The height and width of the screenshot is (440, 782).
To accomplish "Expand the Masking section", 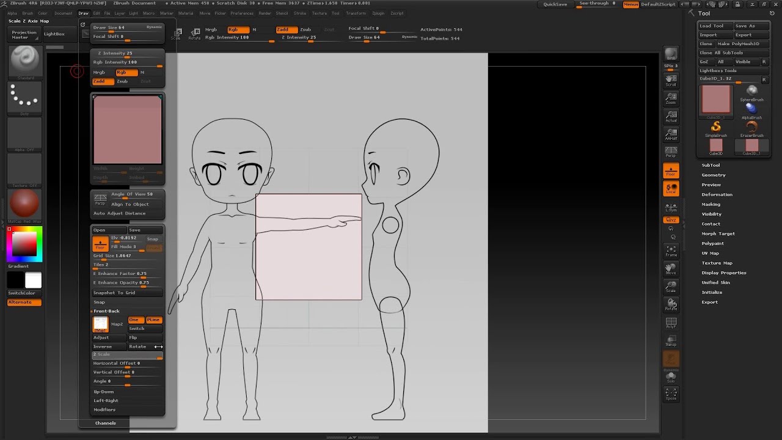I will coord(711,204).
